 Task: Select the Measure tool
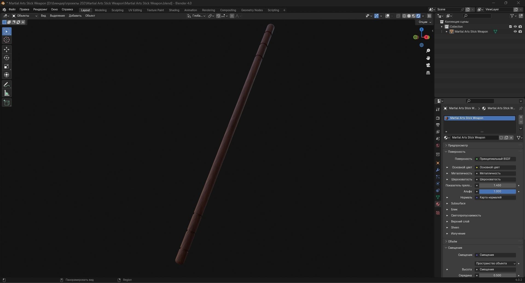pyautogui.click(x=7, y=93)
